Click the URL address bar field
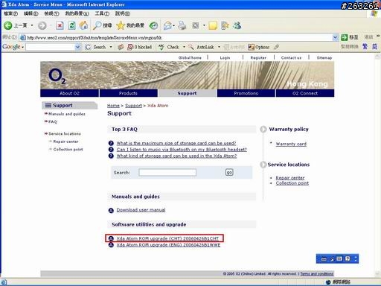Image resolution: width=381 pixels, height=286 pixels. pyautogui.click(x=176, y=37)
